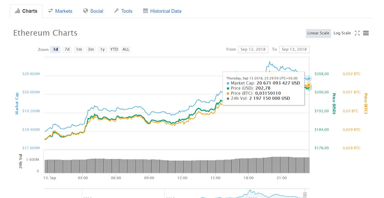Open the Historical Data tab
Viewport: 384px width, 198px height.
(162, 11)
